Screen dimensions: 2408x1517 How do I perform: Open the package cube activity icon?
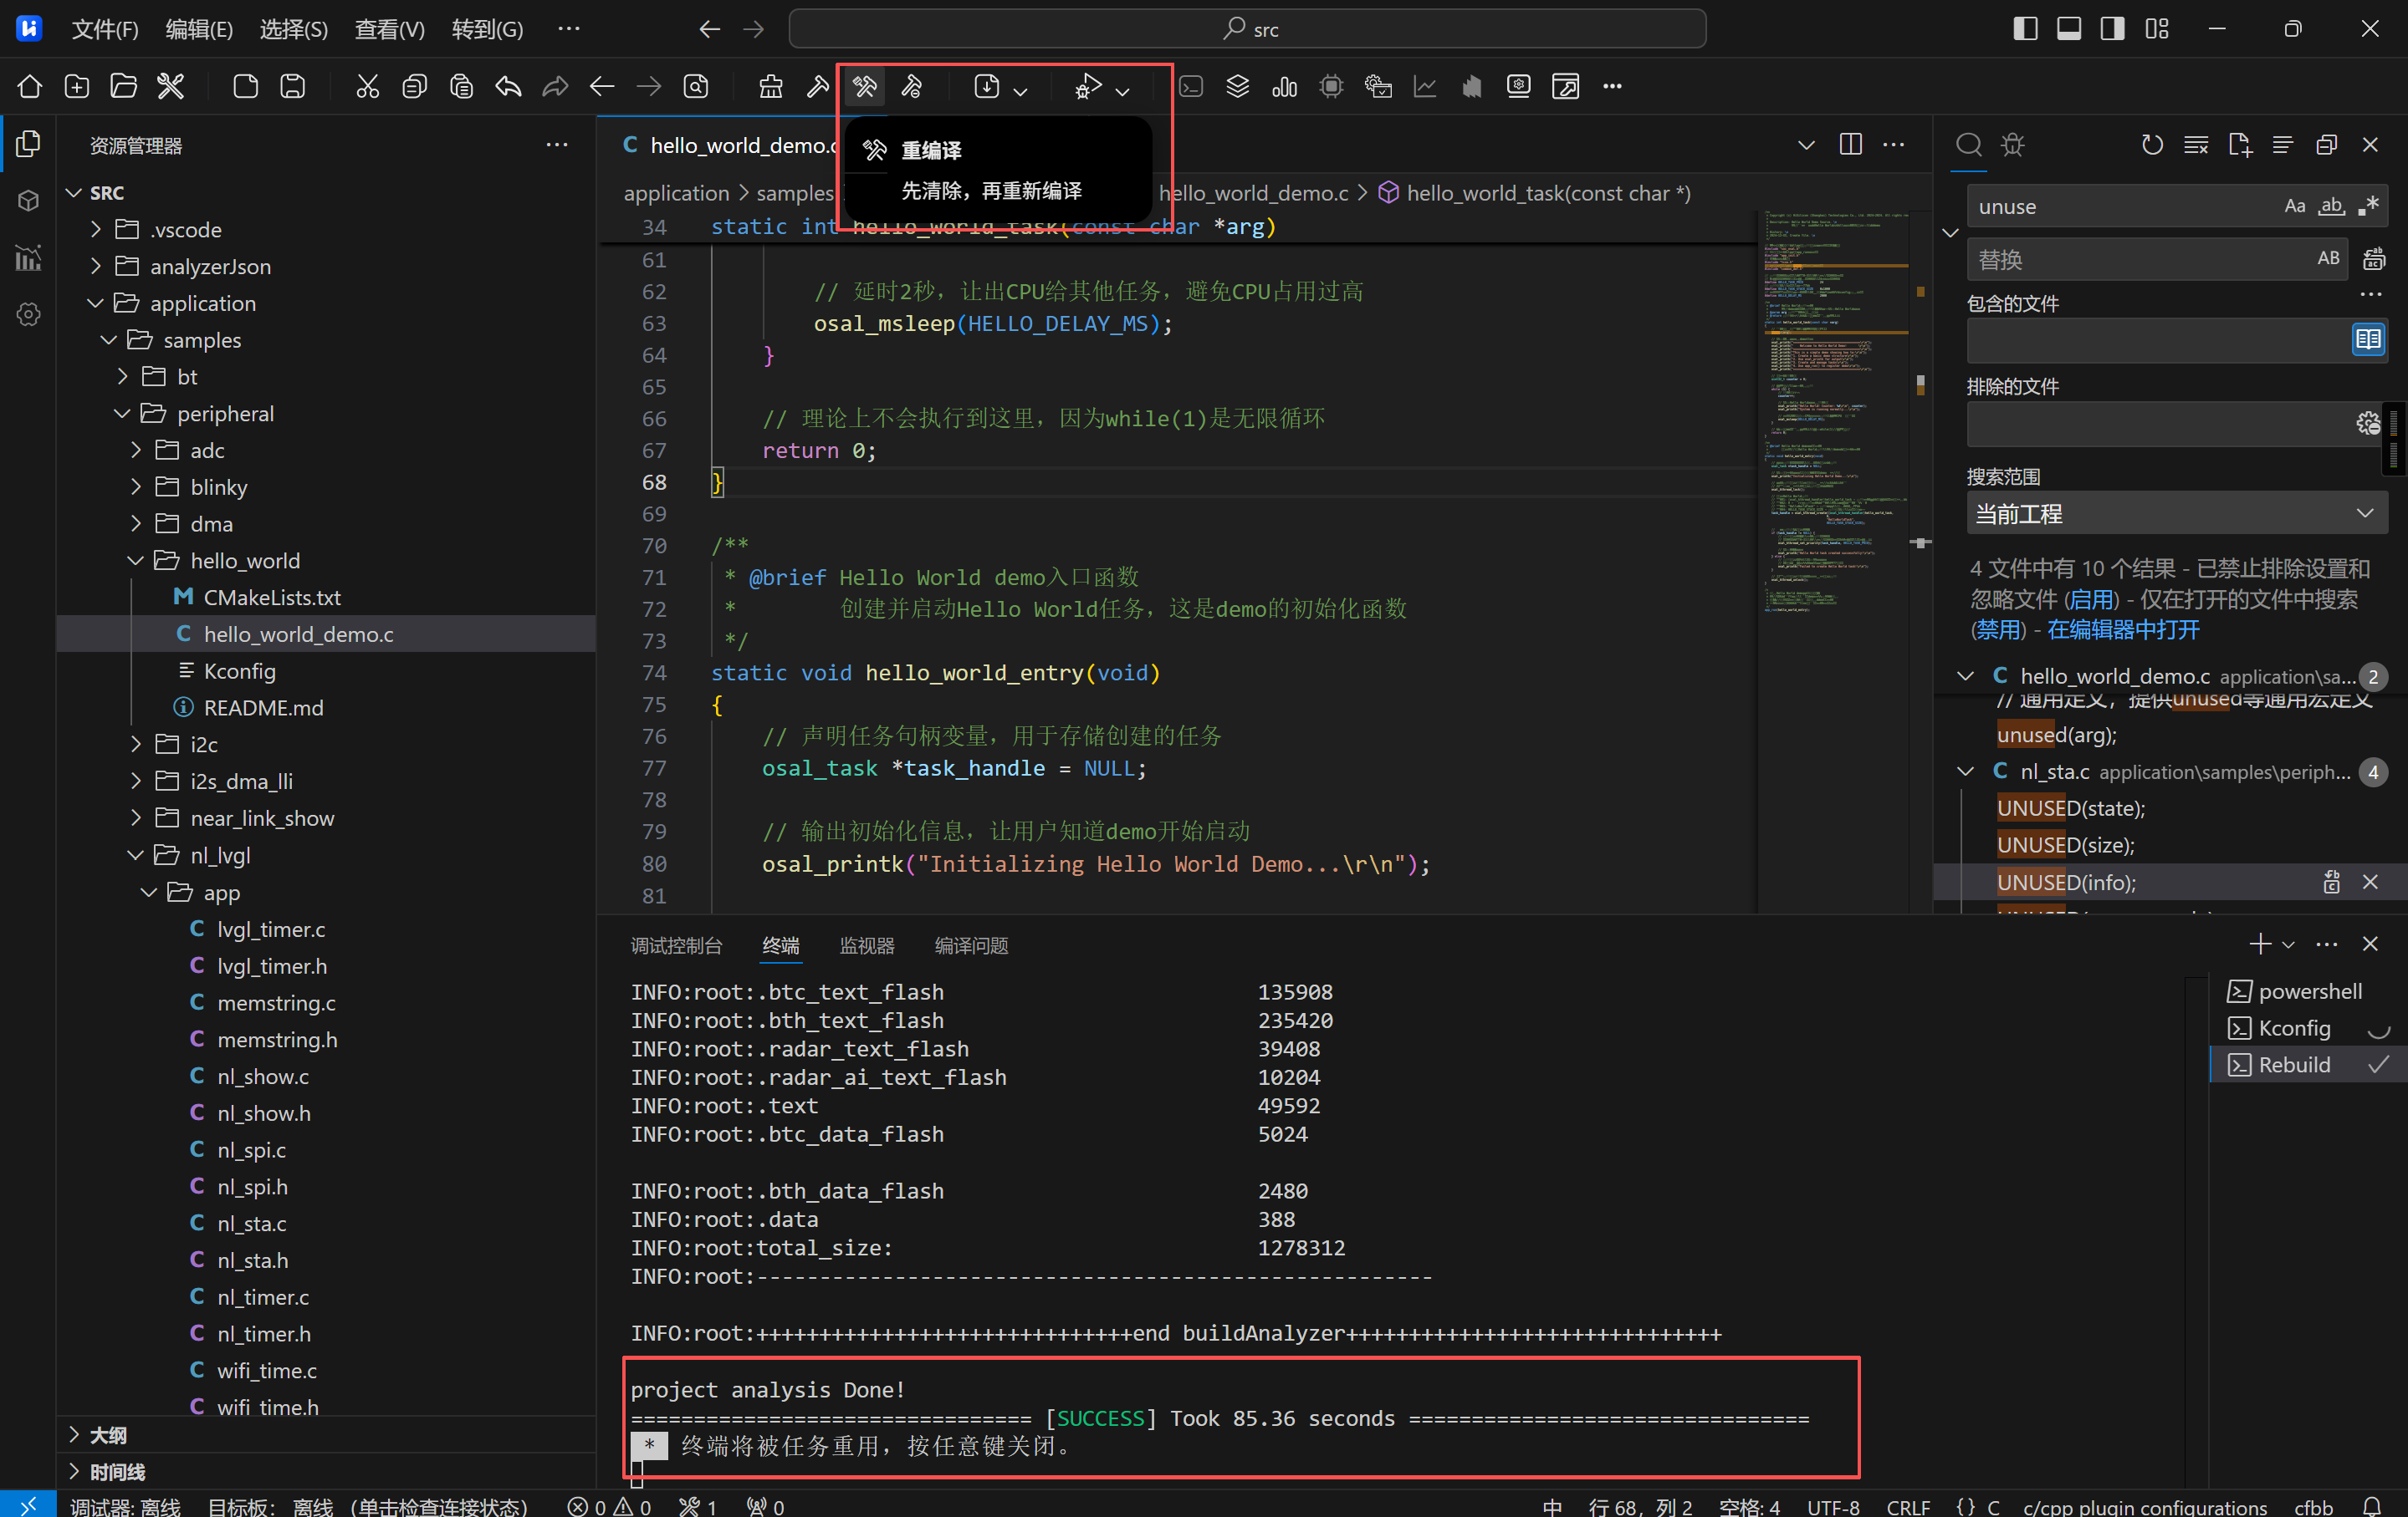pos(29,201)
